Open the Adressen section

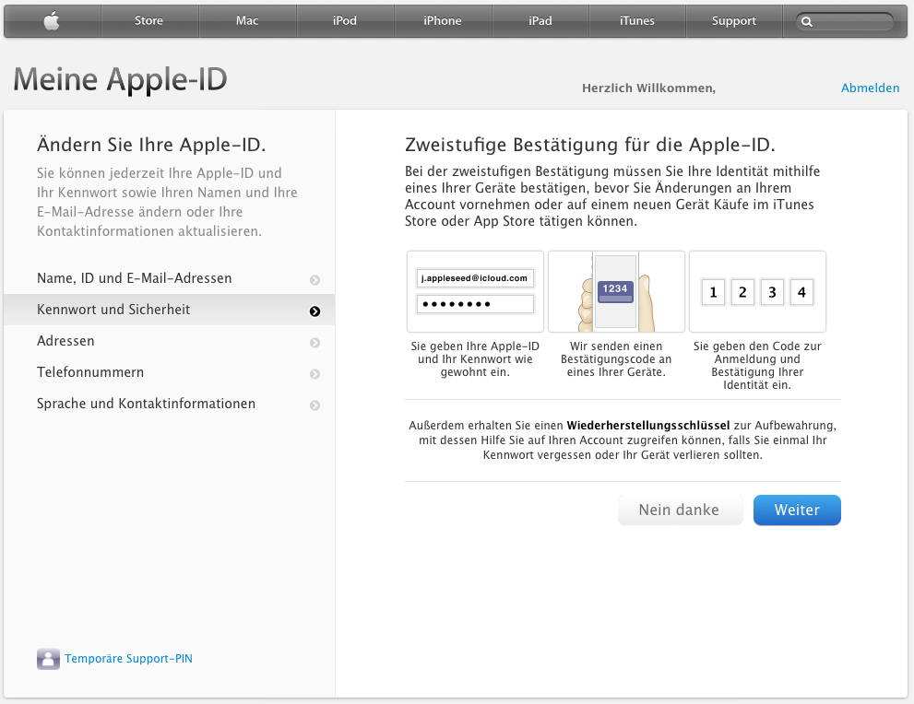(169, 341)
